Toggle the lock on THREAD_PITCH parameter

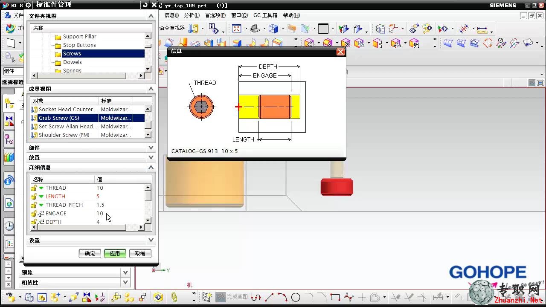coord(34,205)
